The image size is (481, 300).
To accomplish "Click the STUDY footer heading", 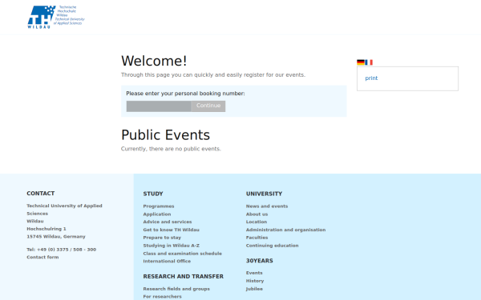I will [153, 194].
